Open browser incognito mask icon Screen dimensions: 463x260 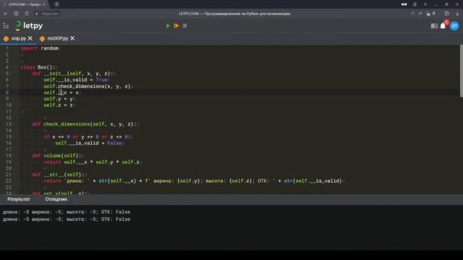[404, 4]
